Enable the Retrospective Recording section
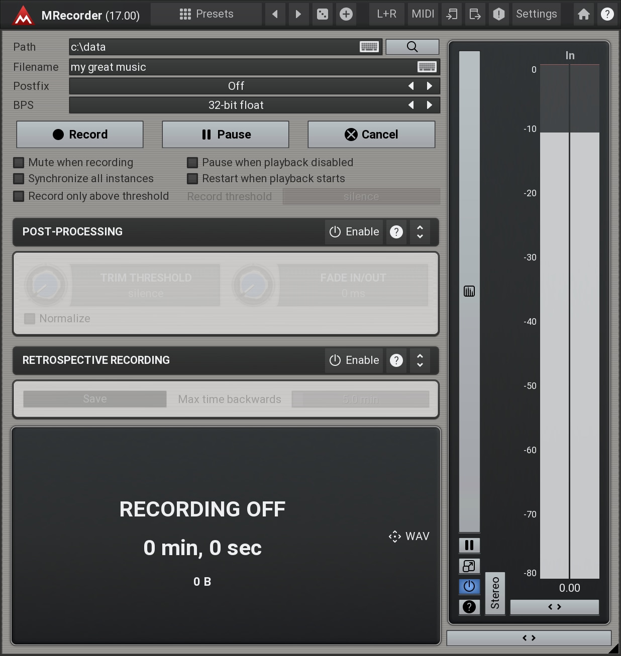Screen dimensions: 621x656 (354, 360)
